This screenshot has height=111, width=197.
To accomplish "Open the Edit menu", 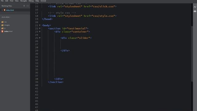I will click(x=7, y=1).
